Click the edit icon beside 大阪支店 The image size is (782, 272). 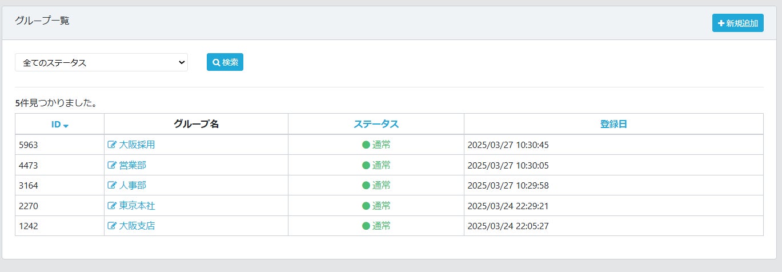tap(112, 226)
